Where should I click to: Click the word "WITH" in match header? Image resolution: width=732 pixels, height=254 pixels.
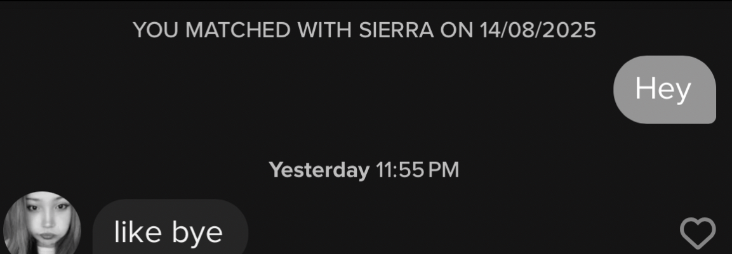[x=326, y=30]
